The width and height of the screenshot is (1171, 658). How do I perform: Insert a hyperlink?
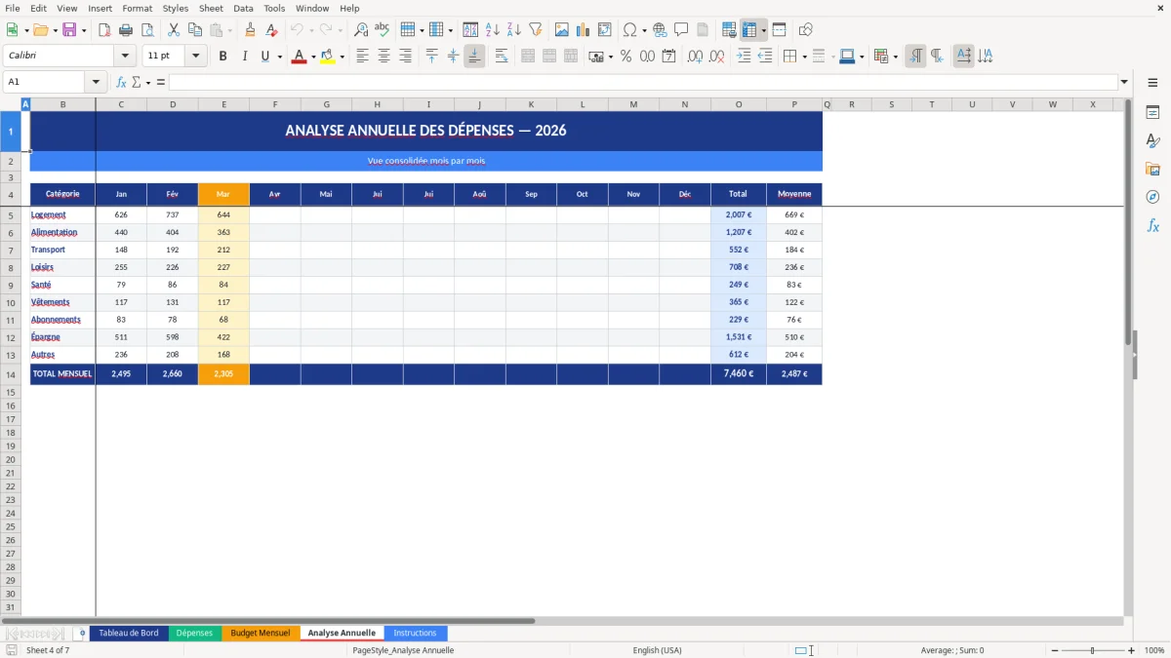coord(661,30)
